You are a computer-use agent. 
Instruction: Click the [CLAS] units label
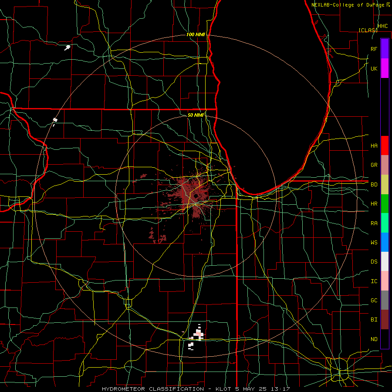coord(368,30)
